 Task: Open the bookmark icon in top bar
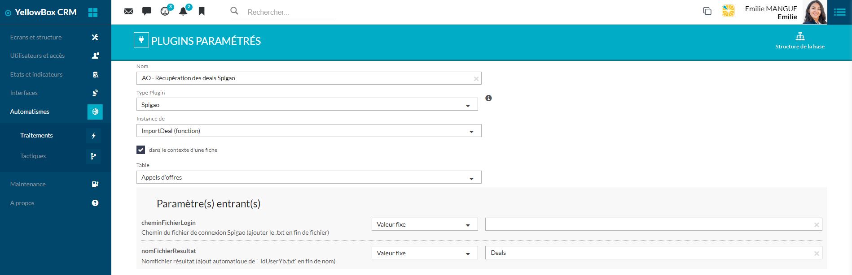202,11
